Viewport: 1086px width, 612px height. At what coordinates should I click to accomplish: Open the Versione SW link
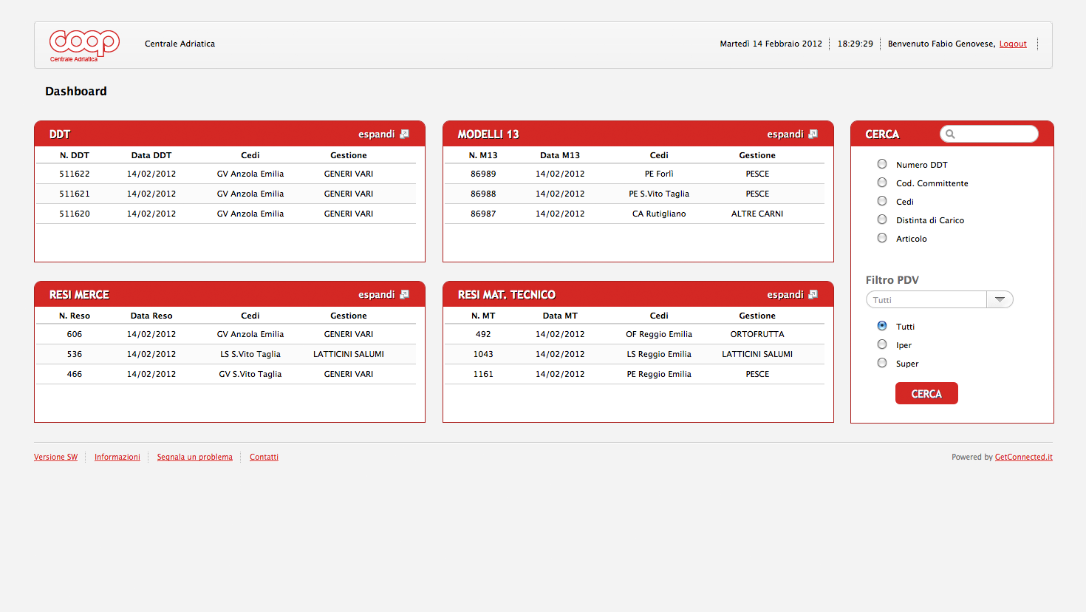pyautogui.click(x=55, y=457)
